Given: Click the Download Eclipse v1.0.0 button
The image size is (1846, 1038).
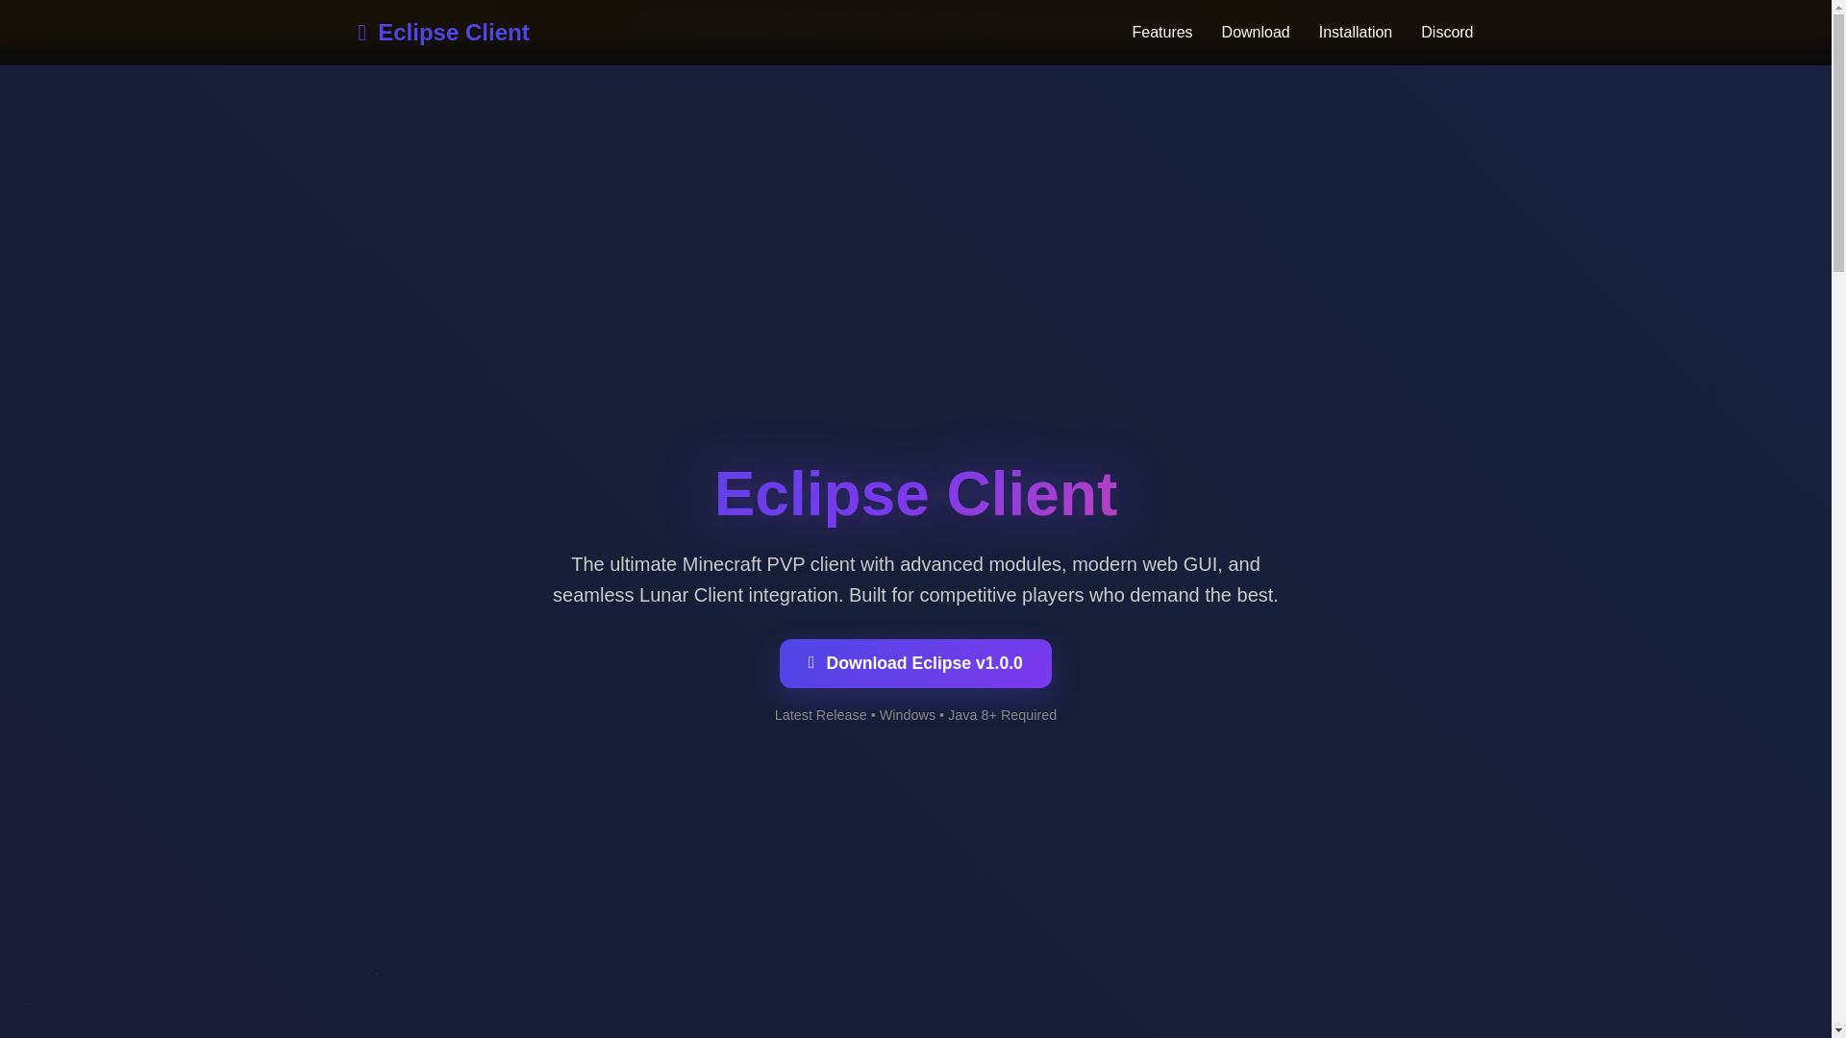Looking at the screenshot, I should point(915,663).
